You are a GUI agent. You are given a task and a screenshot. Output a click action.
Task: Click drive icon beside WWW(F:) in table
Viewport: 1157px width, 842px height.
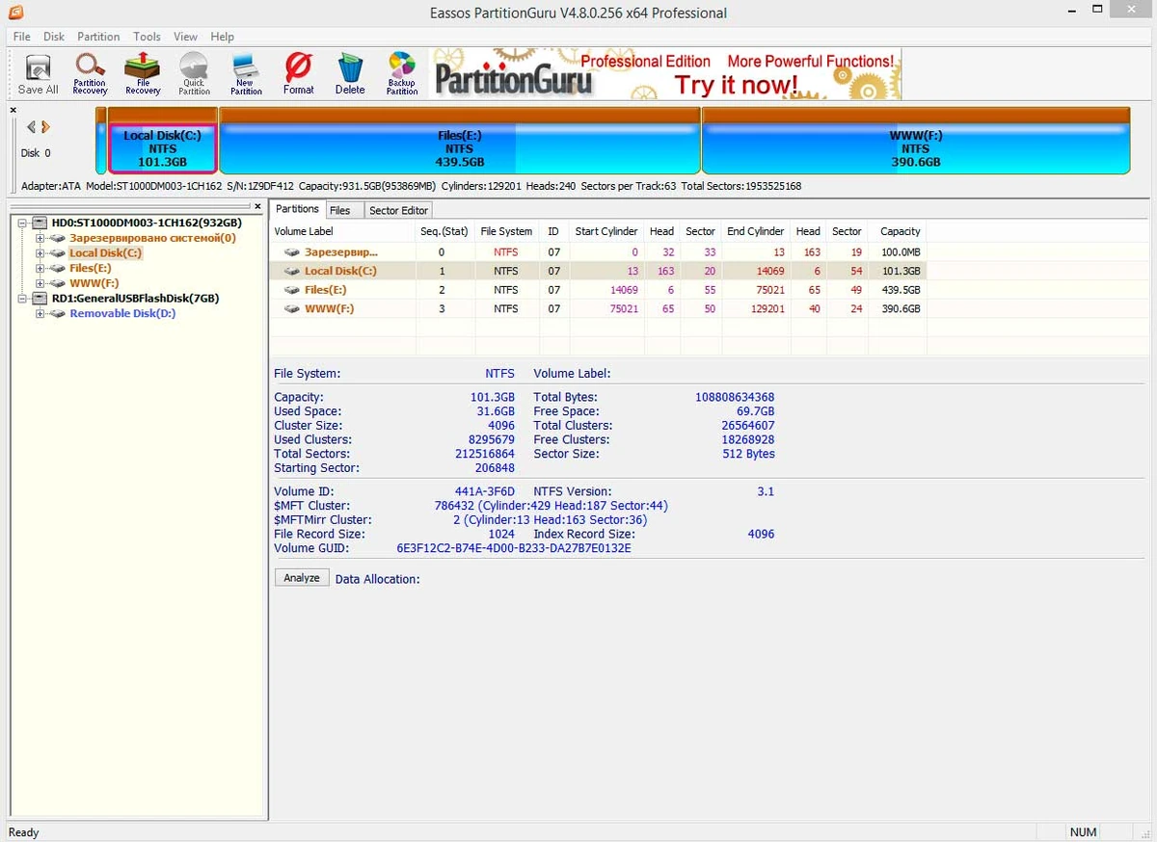click(x=292, y=309)
